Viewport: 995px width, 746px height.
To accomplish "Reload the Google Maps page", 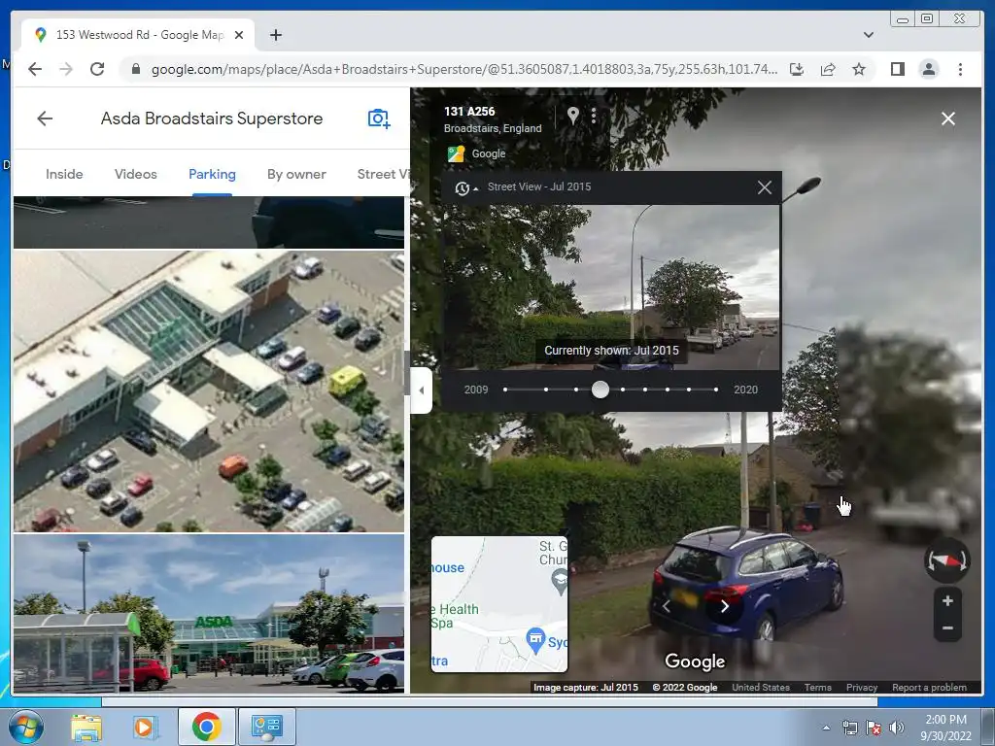I will [97, 69].
